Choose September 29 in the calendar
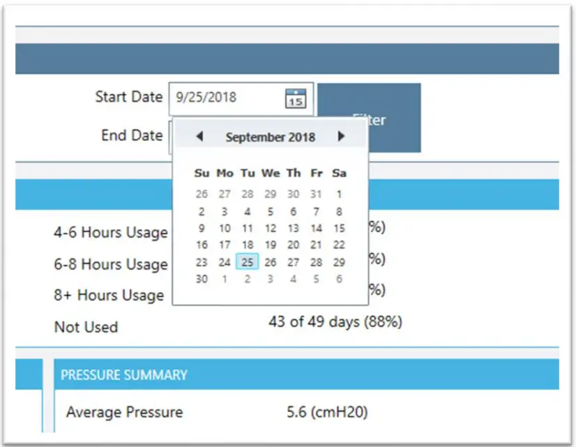Viewport: 576px width, 447px height. pyautogui.click(x=339, y=262)
